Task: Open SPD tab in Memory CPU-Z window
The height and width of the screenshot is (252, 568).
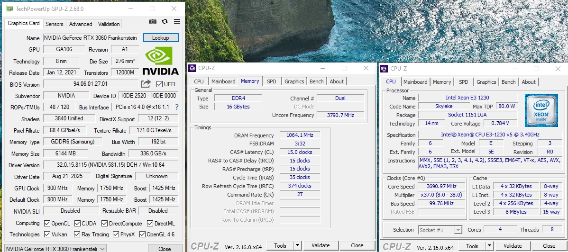Action: [x=272, y=81]
